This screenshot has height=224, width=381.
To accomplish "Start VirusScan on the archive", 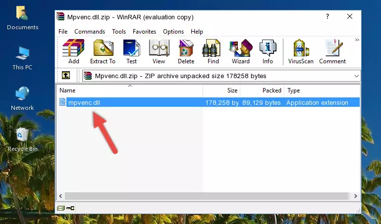I will point(301,51).
